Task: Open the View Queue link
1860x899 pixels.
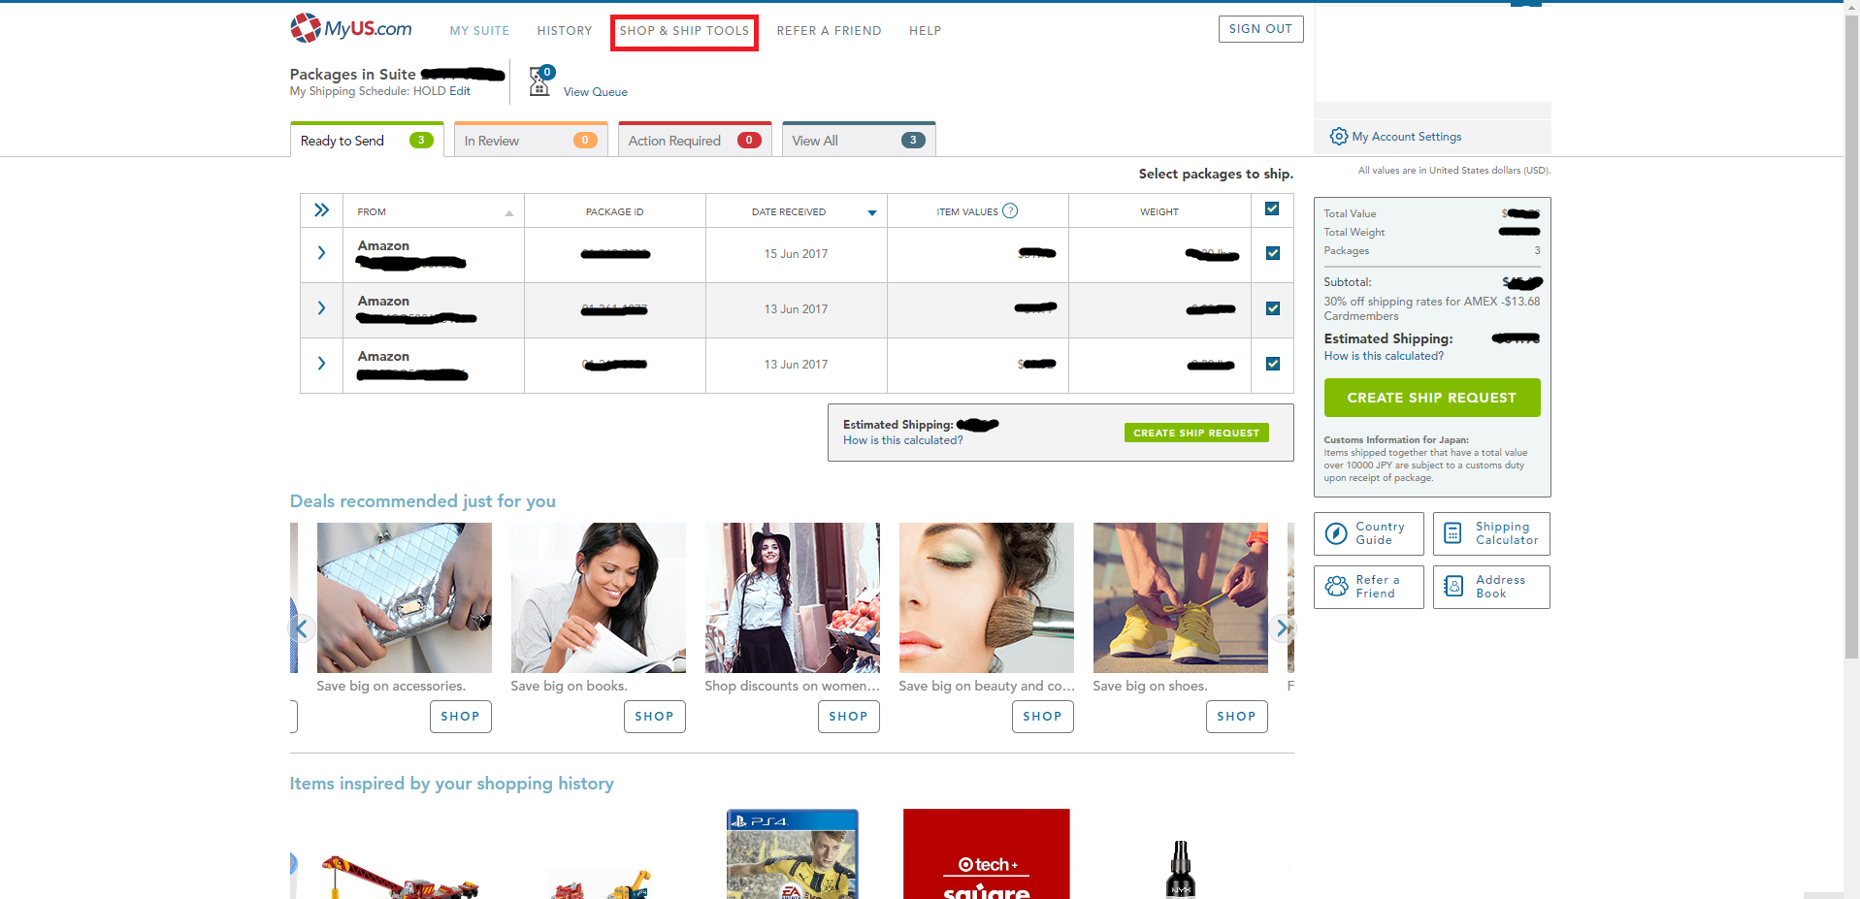Action: point(595,92)
